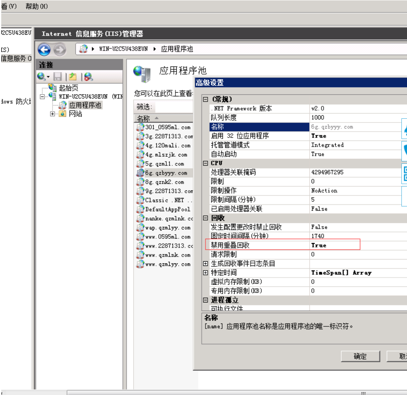Click the DefaultAppPool icon in list
This screenshot has height=395, width=407.
[x=140, y=209]
